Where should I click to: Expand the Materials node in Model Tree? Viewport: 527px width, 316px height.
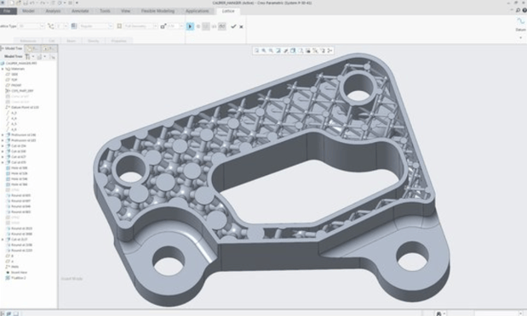coord(3,69)
